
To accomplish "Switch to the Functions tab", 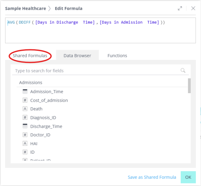I will pos(117,55).
